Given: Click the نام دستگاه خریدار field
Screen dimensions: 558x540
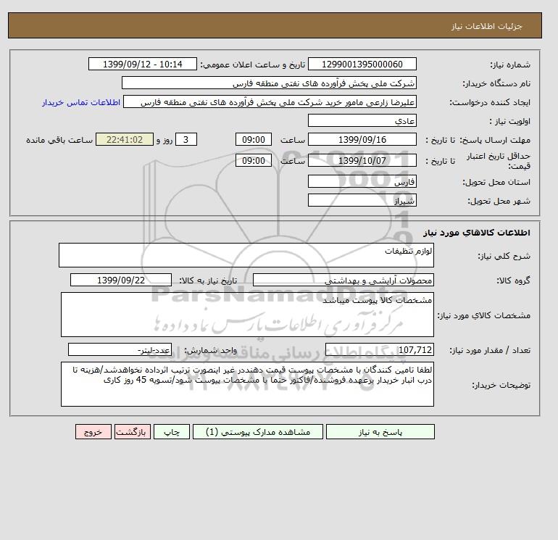Looking at the screenshot, I should pos(269,83).
